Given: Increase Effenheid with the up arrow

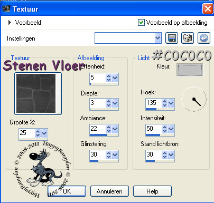Looking at the screenshot, I should [108, 76].
